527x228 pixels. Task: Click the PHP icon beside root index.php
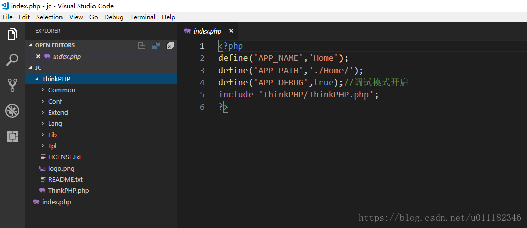tap(36, 202)
